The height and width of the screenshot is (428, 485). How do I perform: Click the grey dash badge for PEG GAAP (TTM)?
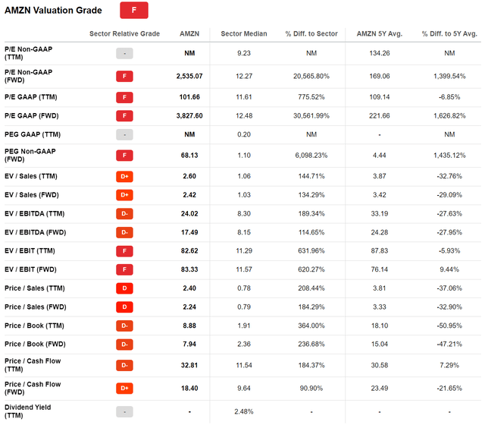coord(124,135)
